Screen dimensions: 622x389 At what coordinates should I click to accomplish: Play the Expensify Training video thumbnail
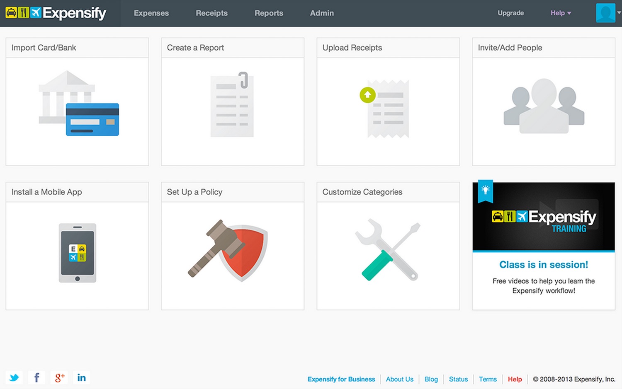pos(544,217)
